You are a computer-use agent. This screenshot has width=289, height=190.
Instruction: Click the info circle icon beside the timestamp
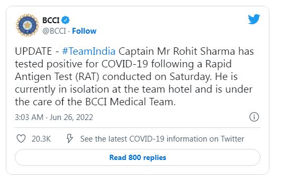[x=254, y=117]
